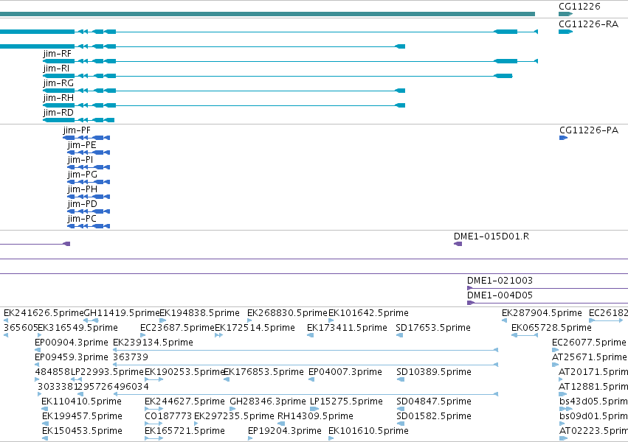This screenshot has height=442, width=628.
Task: Open the jim-RH transcript label
Action: coord(58,98)
